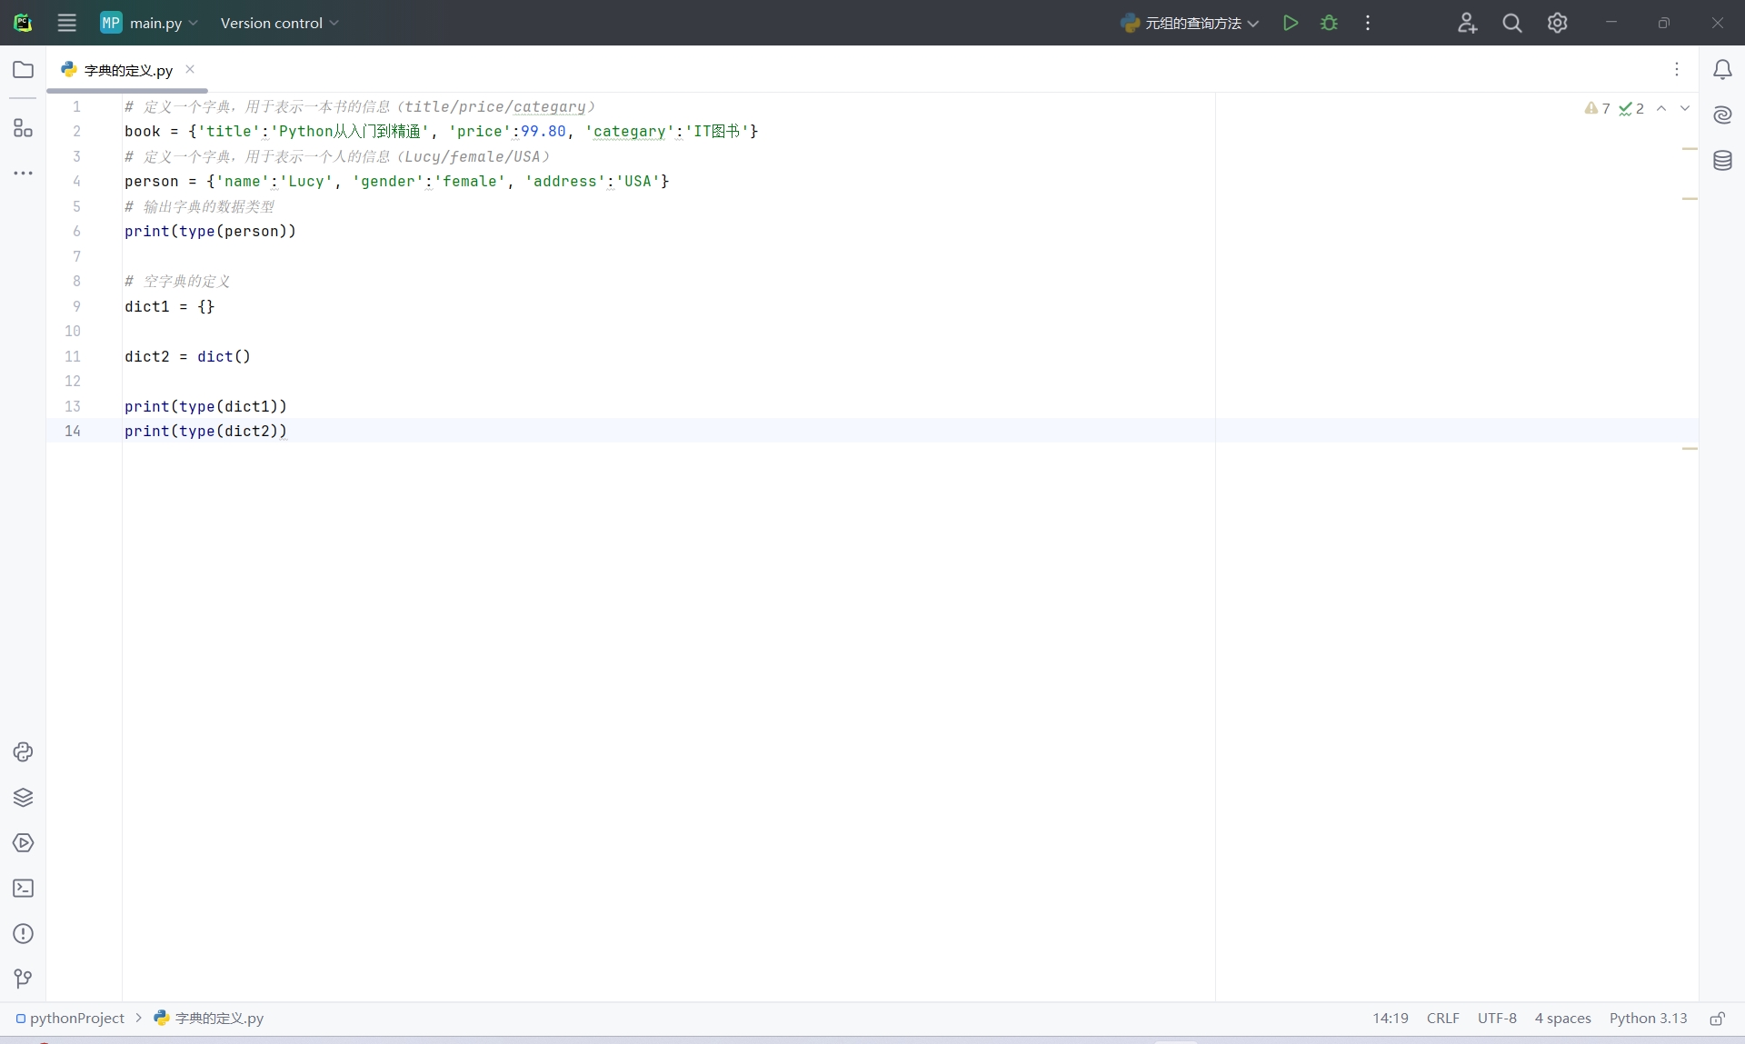Show the Notifications bell panel

[1722, 70]
